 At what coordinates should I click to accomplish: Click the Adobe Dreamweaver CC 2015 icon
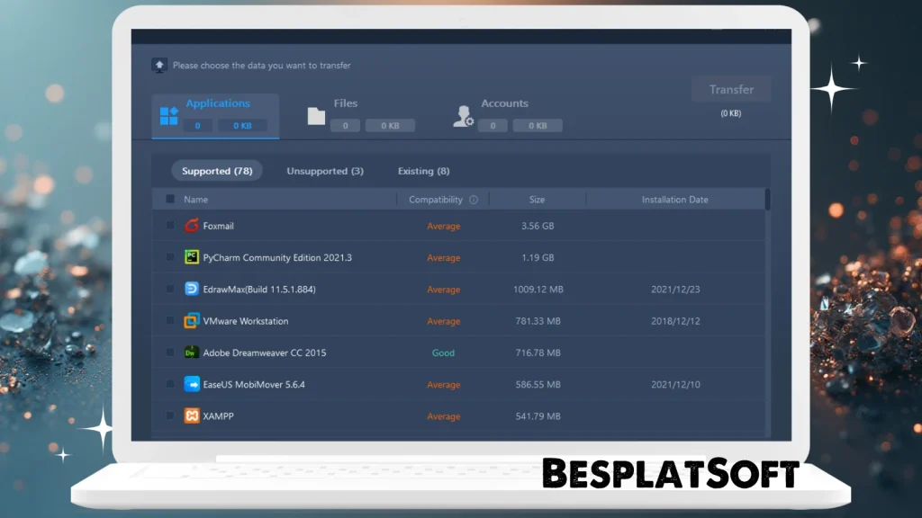coord(191,353)
